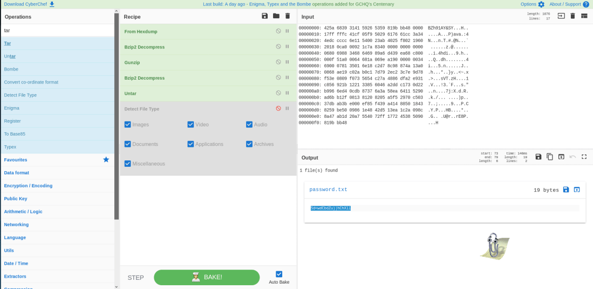Expand the Favourites category
This screenshot has height=289, width=593.
[x=16, y=160]
